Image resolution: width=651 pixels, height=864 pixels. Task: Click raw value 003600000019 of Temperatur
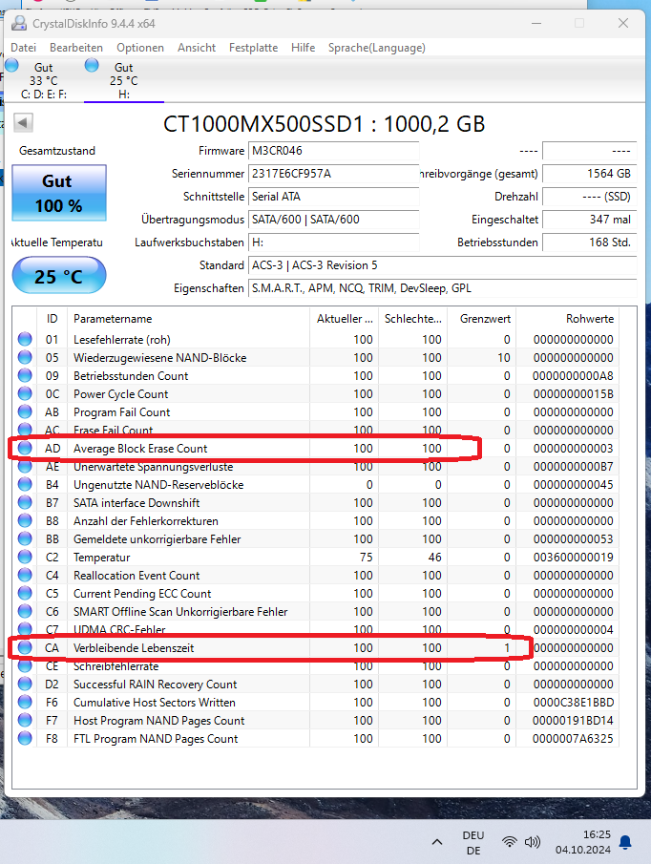click(573, 558)
